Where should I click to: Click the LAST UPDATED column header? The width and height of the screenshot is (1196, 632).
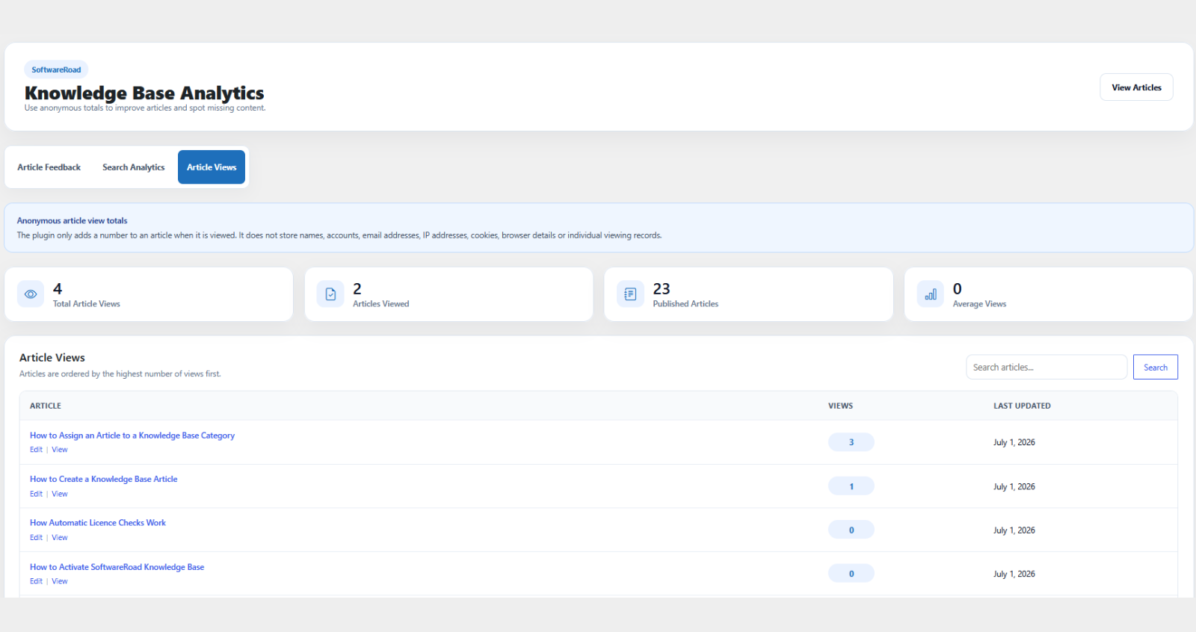point(1022,406)
